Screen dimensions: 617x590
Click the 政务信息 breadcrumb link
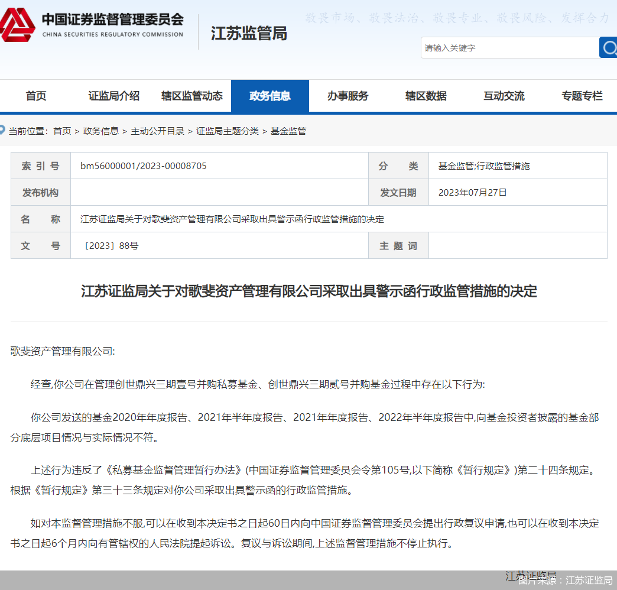[x=101, y=131]
